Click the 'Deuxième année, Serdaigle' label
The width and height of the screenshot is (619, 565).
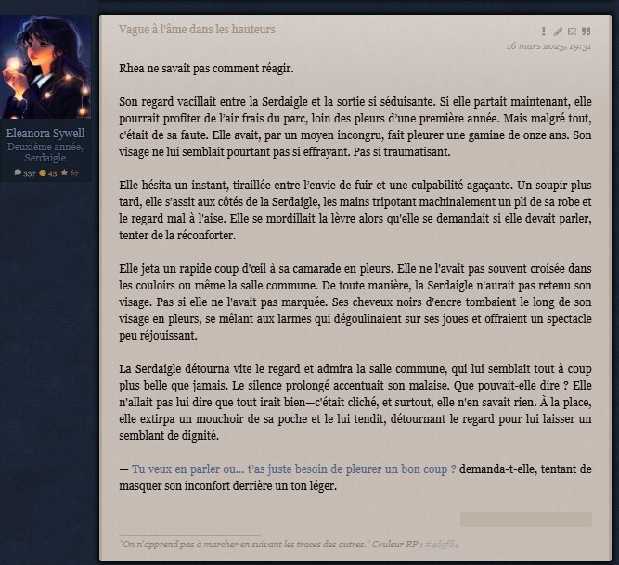tap(45, 152)
